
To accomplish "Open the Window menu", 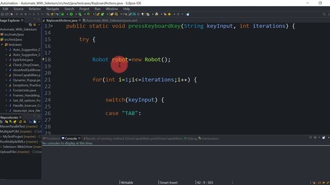I will [x=111, y=9].
